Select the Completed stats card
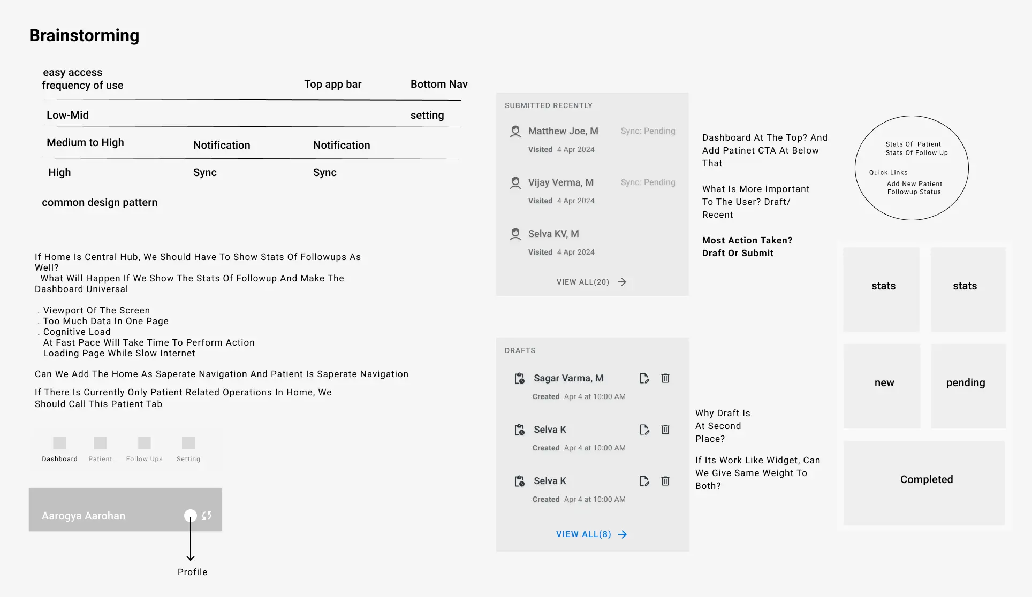 (926, 480)
